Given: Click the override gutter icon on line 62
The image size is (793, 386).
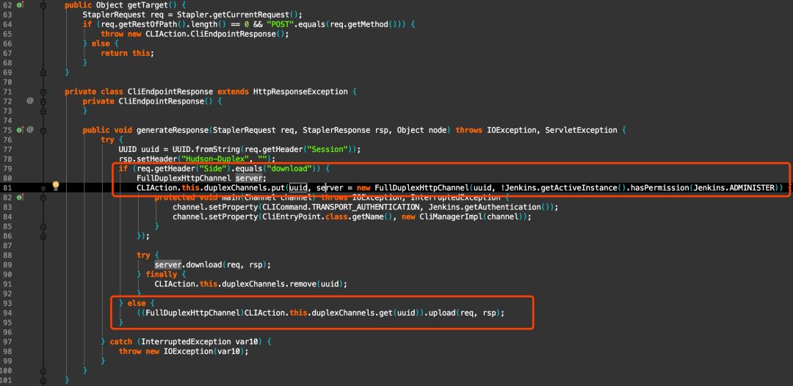Looking at the screenshot, I should click(x=21, y=5).
